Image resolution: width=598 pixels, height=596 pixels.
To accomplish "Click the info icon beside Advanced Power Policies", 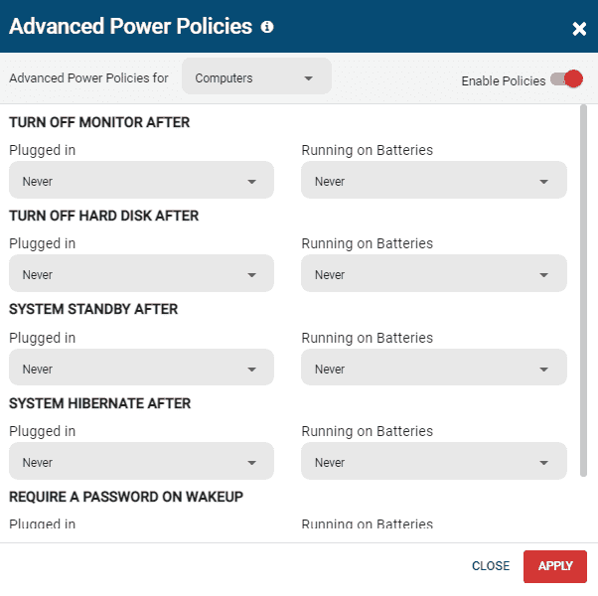I will [267, 27].
